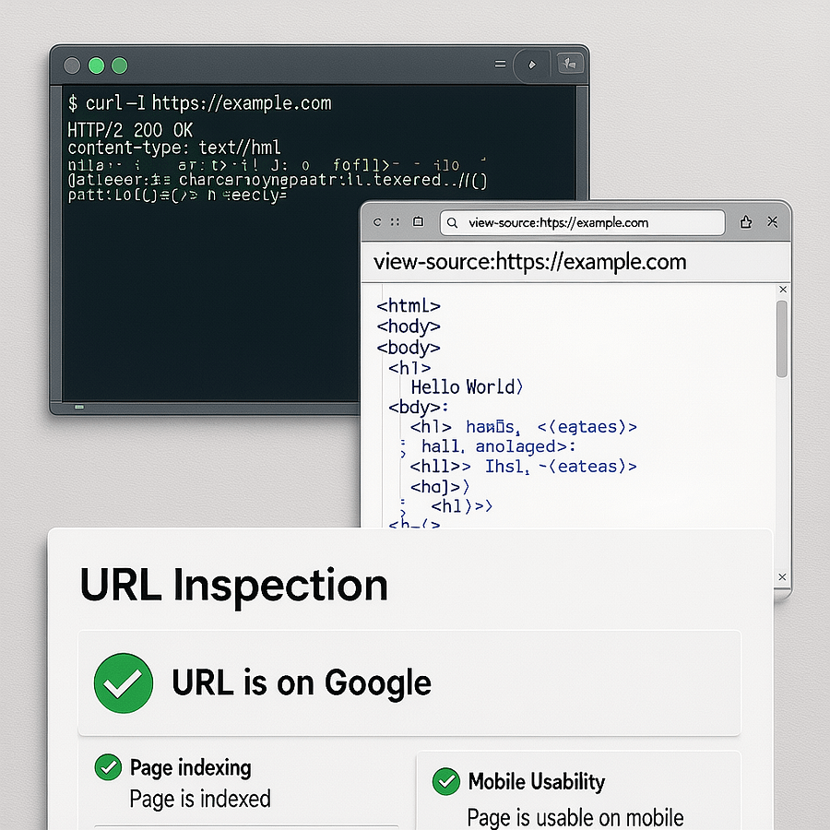Open the Page indexing section
This screenshot has width=830, height=830.
[191, 767]
